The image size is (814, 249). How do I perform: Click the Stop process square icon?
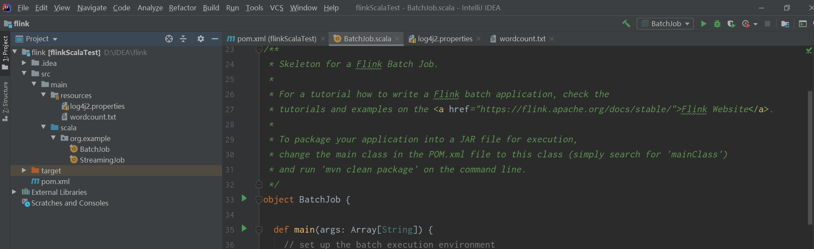[768, 24]
